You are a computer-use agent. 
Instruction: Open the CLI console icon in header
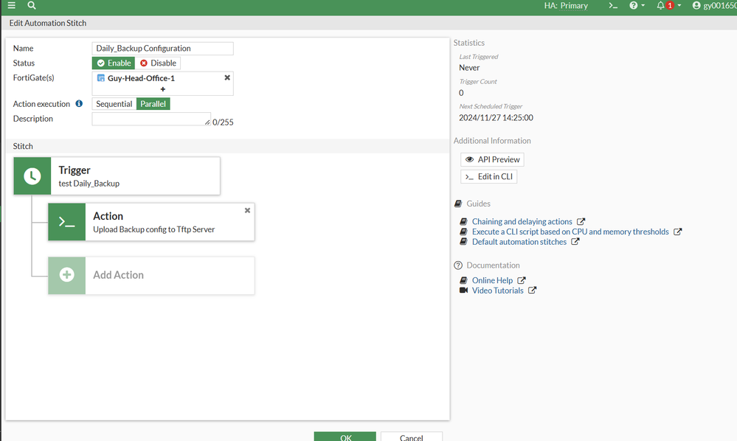point(613,6)
